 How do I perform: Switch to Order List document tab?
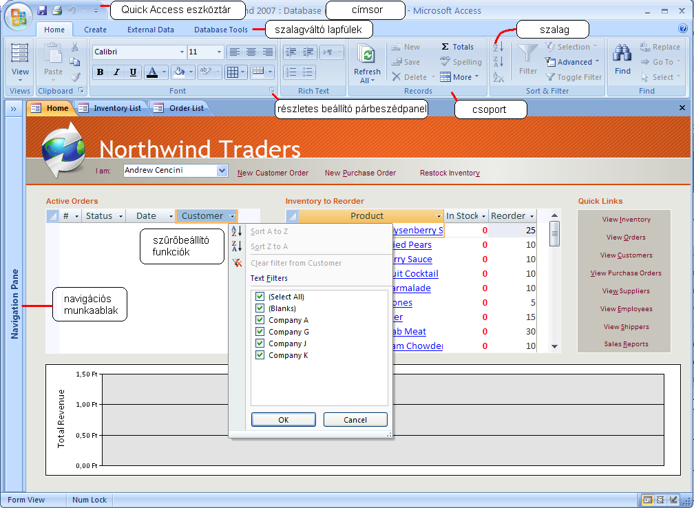coord(180,108)
